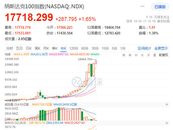This screenshot has height=130, width=173.
Task: Select the 季K chart tab
Action: pyautogui.click(x=55, y=48)
